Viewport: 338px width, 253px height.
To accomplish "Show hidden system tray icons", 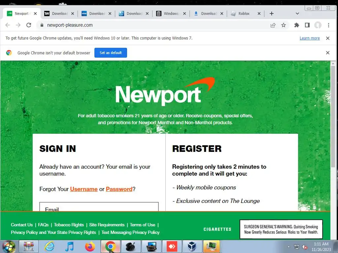I will tap(288, 247).
